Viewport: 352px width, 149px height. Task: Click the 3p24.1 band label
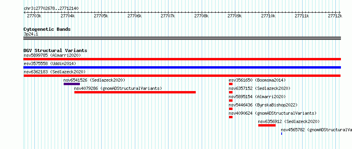[31, 34]
